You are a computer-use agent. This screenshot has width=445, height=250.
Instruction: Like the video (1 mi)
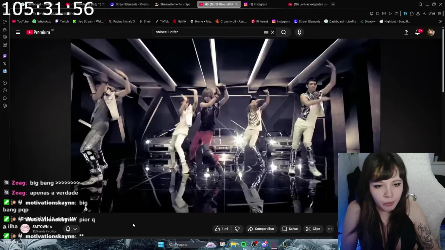[221, 229]
